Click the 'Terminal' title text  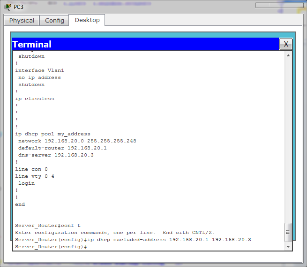(32, 44)
